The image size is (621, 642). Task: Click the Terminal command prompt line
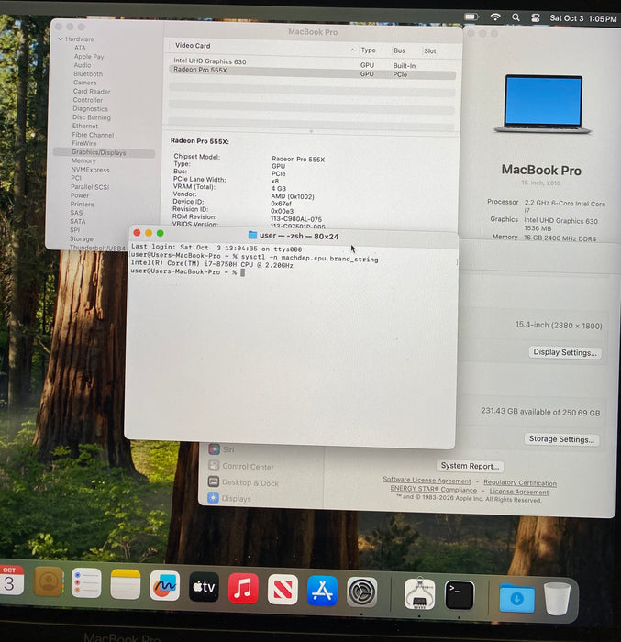[188, 271]
